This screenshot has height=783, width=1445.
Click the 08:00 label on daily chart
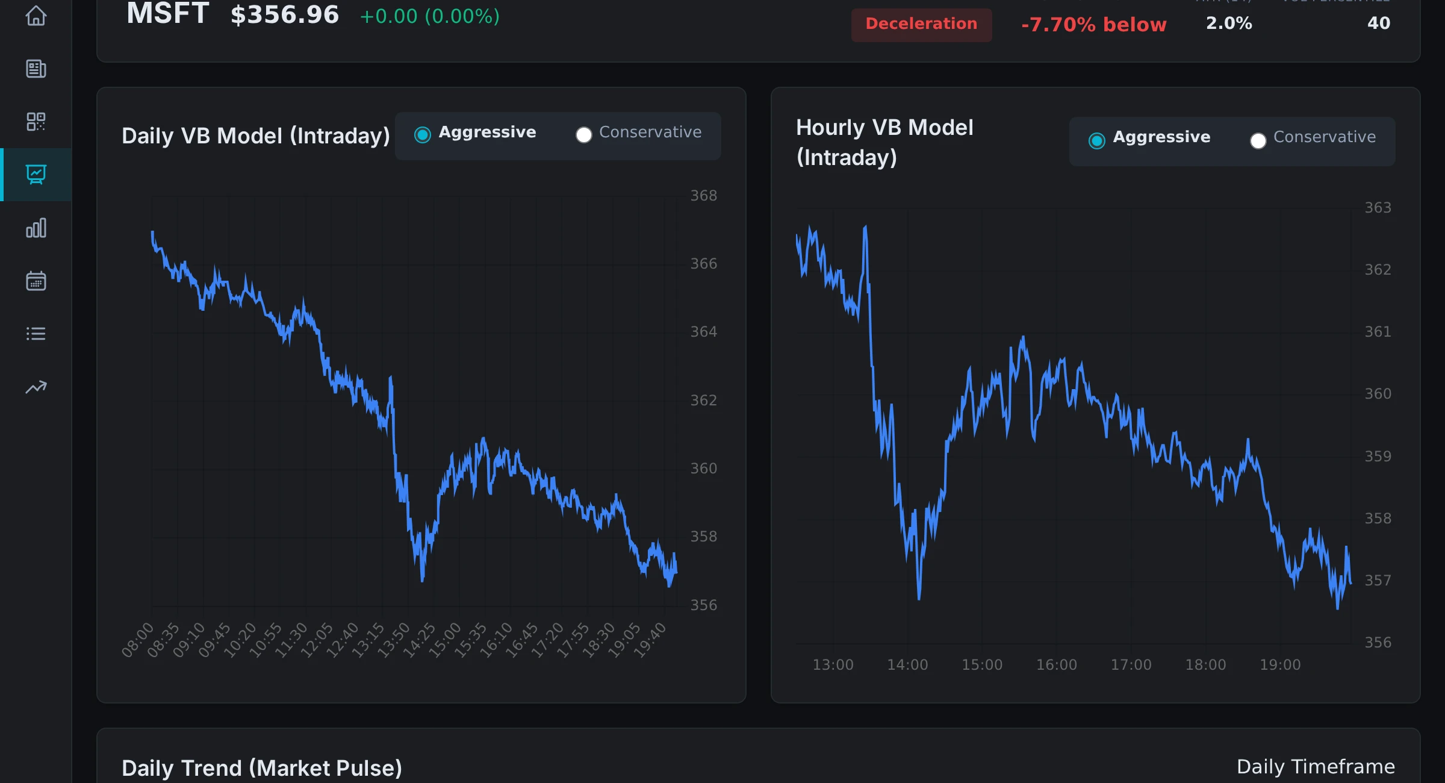point(138,640)
